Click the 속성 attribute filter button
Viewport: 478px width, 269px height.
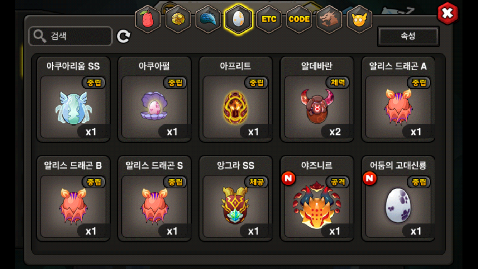click(x=408, y=36)
